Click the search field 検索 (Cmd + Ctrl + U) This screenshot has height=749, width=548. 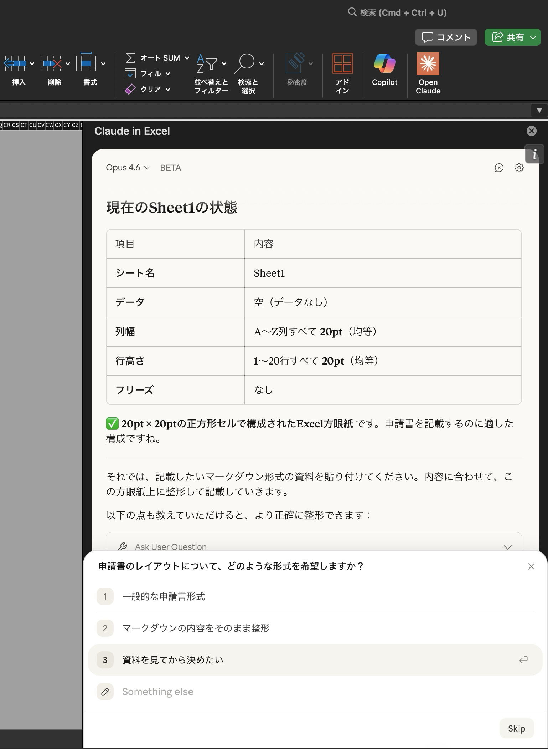pyautogui.click(x=397, y=12)
